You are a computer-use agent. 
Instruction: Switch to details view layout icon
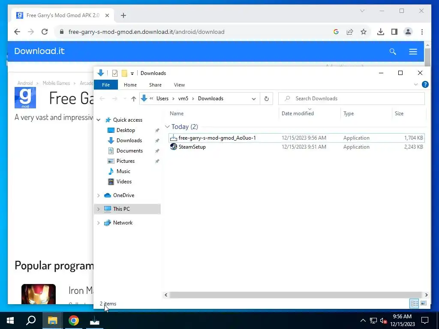[x=415, y=303]
